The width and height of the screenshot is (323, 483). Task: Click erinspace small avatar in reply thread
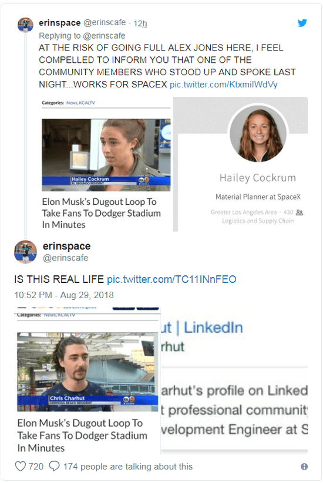(25, 25)
